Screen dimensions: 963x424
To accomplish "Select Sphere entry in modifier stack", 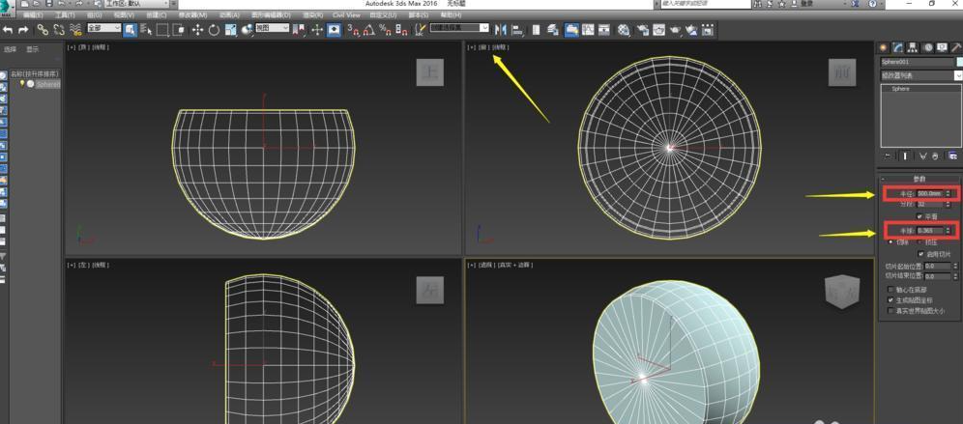I will click(x=900, y=89).
